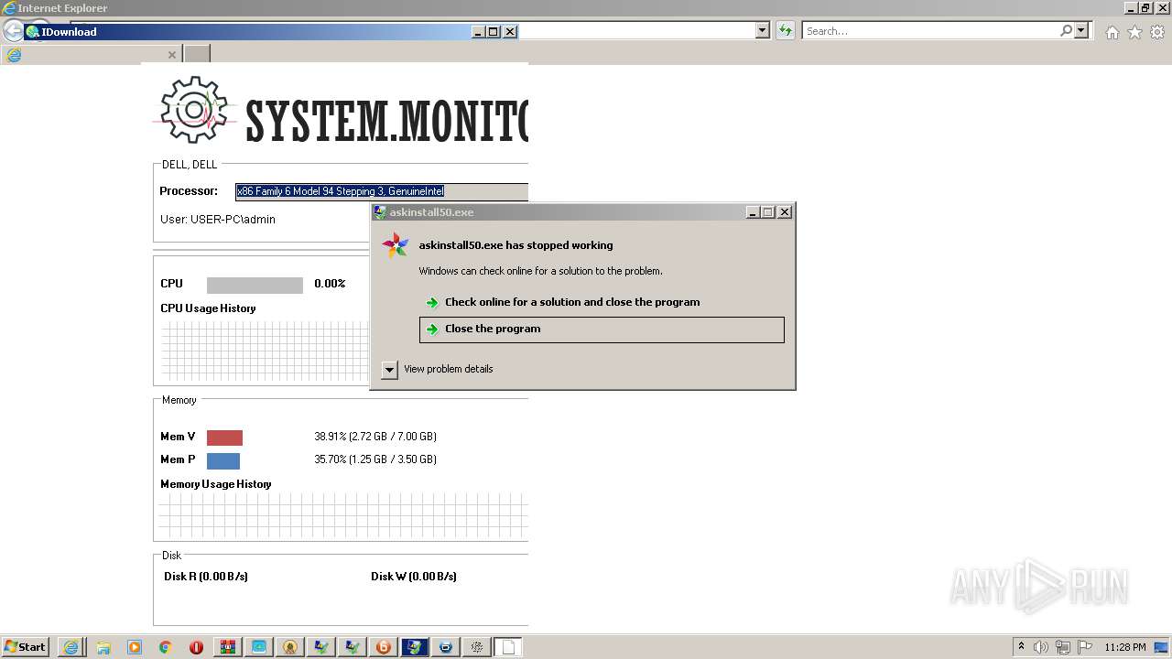The width and height of the screenshot is (1172, 659).
Task: Open the search provider dropdown
Action: [x=1081, y=31]
